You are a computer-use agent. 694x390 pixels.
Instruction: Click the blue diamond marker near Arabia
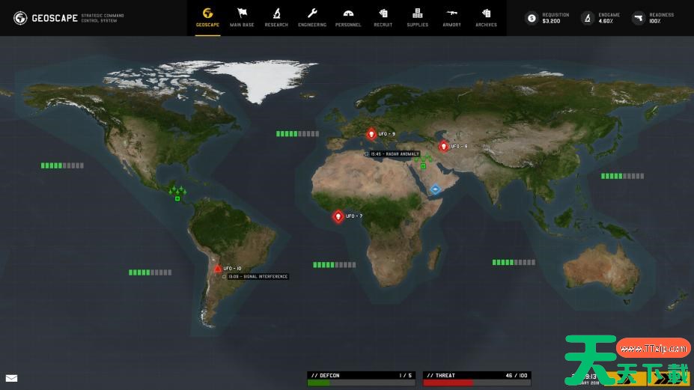(x=435, y=189)
